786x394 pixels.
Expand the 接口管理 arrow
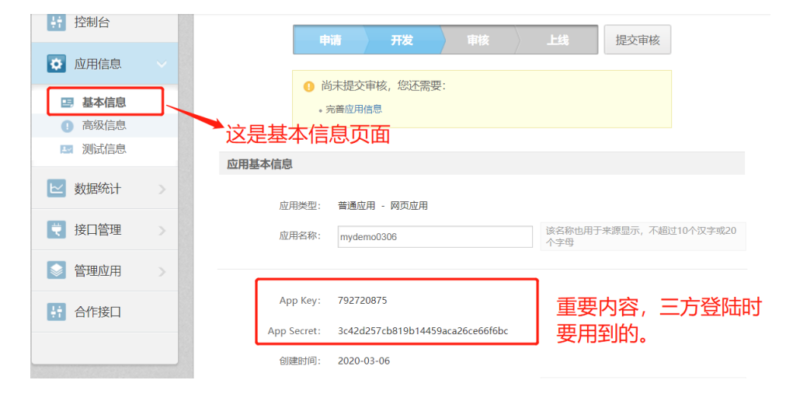[162, 230]
